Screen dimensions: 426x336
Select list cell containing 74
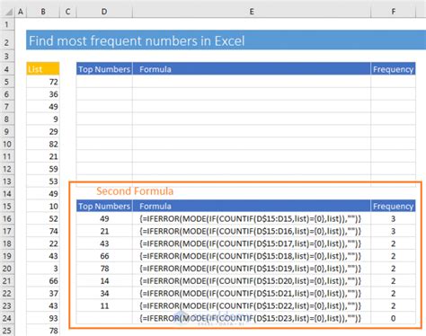[x=43, y=231]
